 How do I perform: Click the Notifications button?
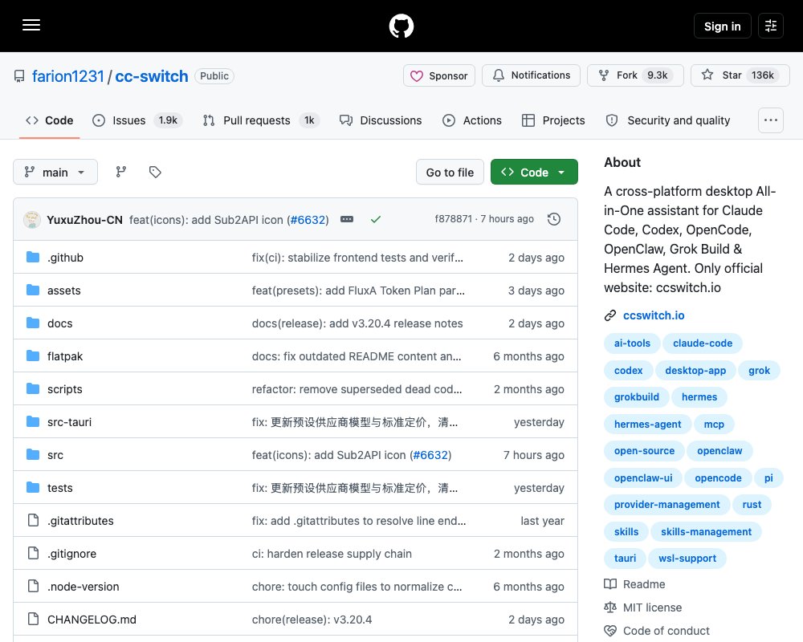531,75
